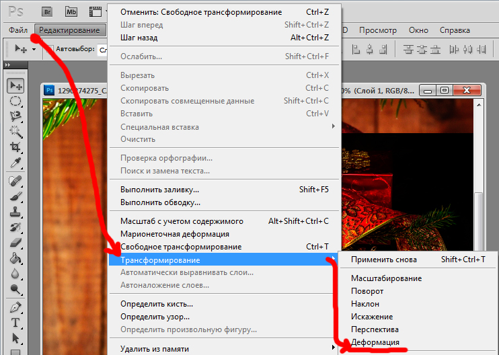Select the Paint Bucket tool
Image resolution: width=499 pixels, height=355 pixels.
(15, 258)
